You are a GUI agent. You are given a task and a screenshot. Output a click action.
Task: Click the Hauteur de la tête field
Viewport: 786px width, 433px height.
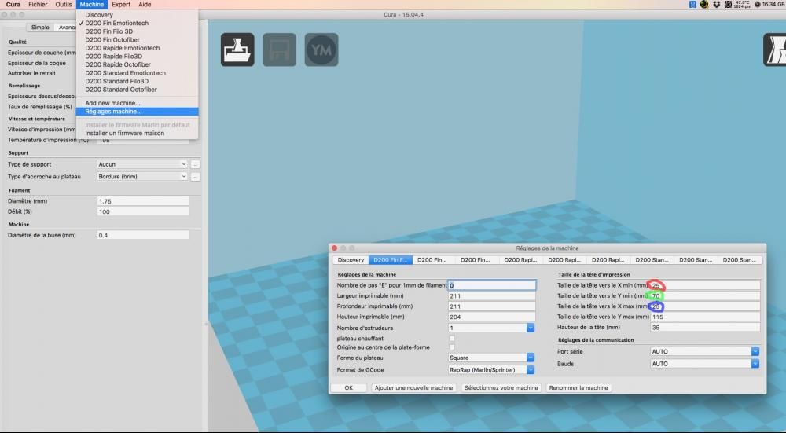click(x=705, y=328)
